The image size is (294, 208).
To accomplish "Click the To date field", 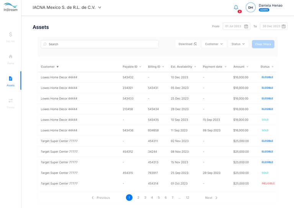I will 274,26.
